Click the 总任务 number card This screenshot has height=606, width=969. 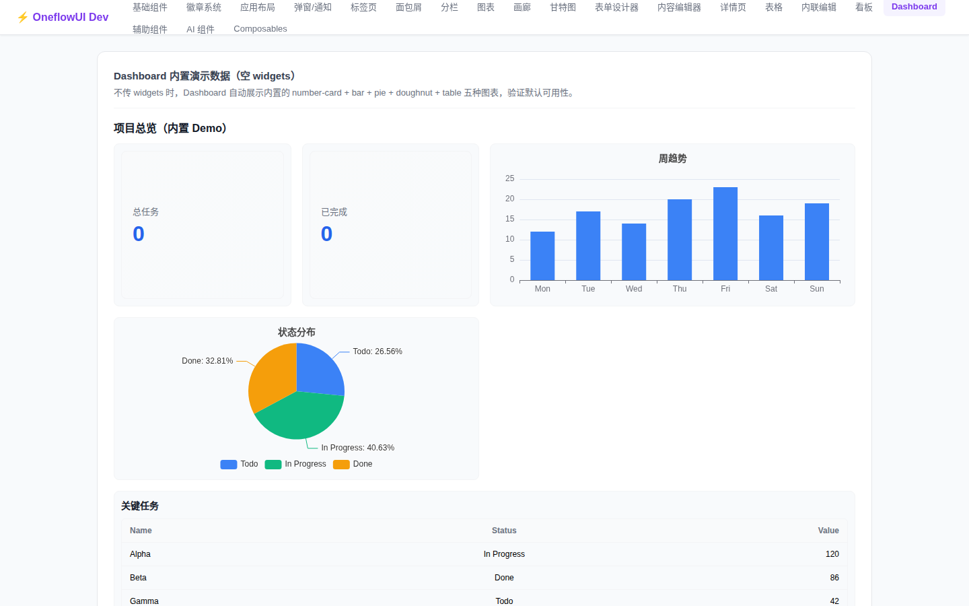tap(203, 225)
